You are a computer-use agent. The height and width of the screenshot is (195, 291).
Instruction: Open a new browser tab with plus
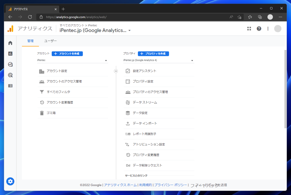[63, 9]
